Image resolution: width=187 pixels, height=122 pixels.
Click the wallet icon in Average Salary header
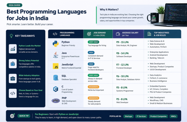pyautogui.click(x=118, y=34)
